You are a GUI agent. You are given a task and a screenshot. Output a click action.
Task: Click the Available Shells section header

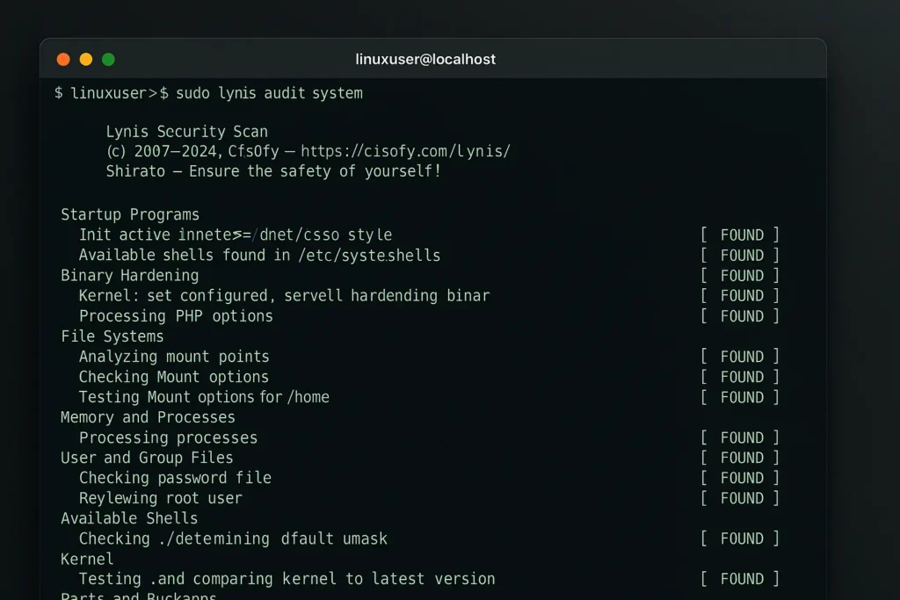128,518
